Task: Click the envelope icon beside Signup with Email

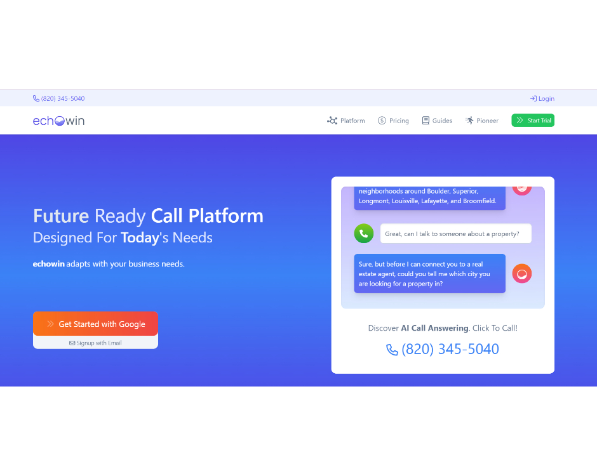Action: pos(72,343)
